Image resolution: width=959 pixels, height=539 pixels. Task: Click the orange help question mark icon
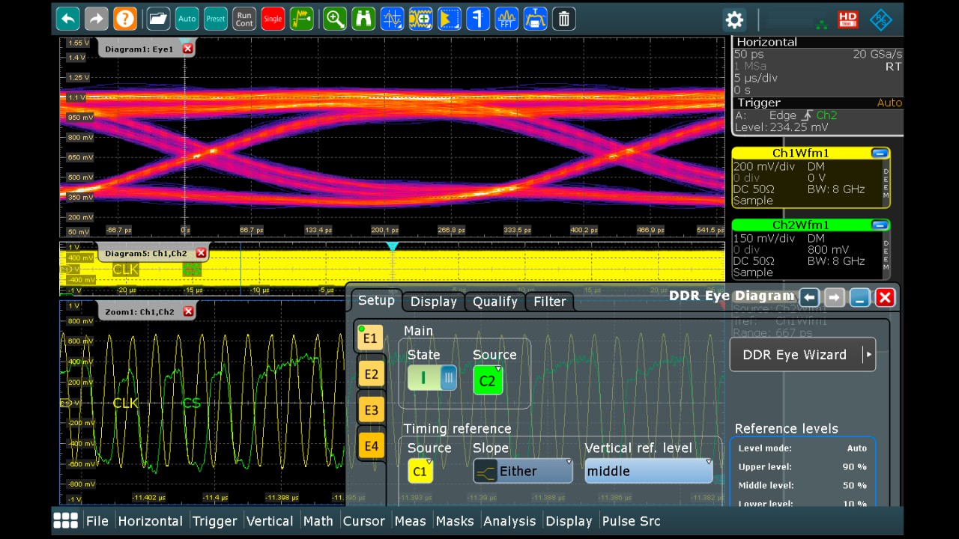tap(125, 19)
